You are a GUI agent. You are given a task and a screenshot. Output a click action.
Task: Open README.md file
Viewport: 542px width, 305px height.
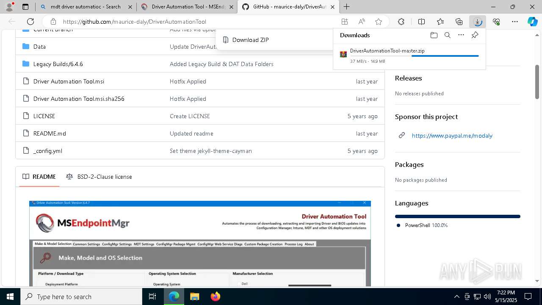coord(50,133)
